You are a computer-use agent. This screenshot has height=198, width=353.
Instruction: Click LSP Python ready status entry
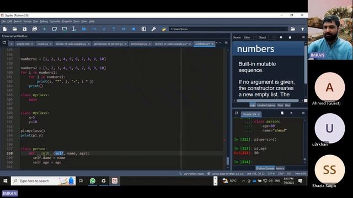191,174
